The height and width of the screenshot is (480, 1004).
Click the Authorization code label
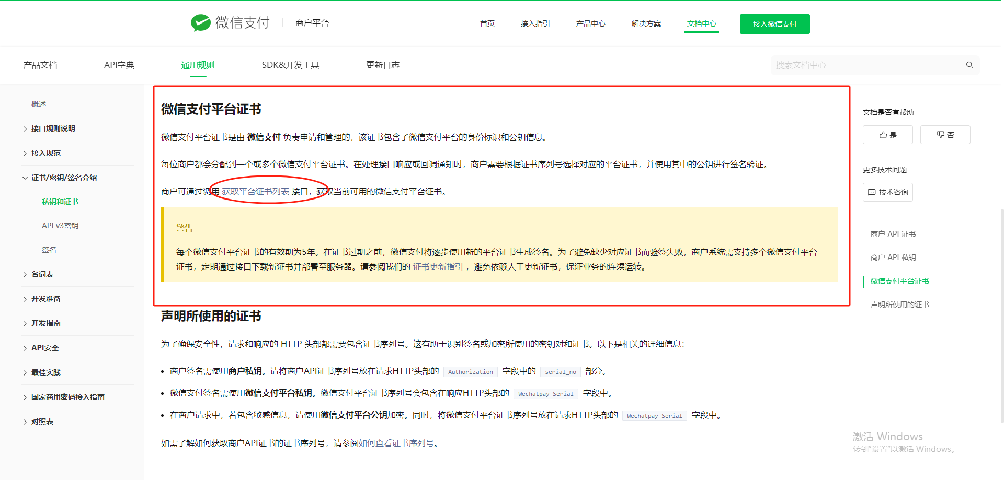pyautogui.click(x=471, y=372)
